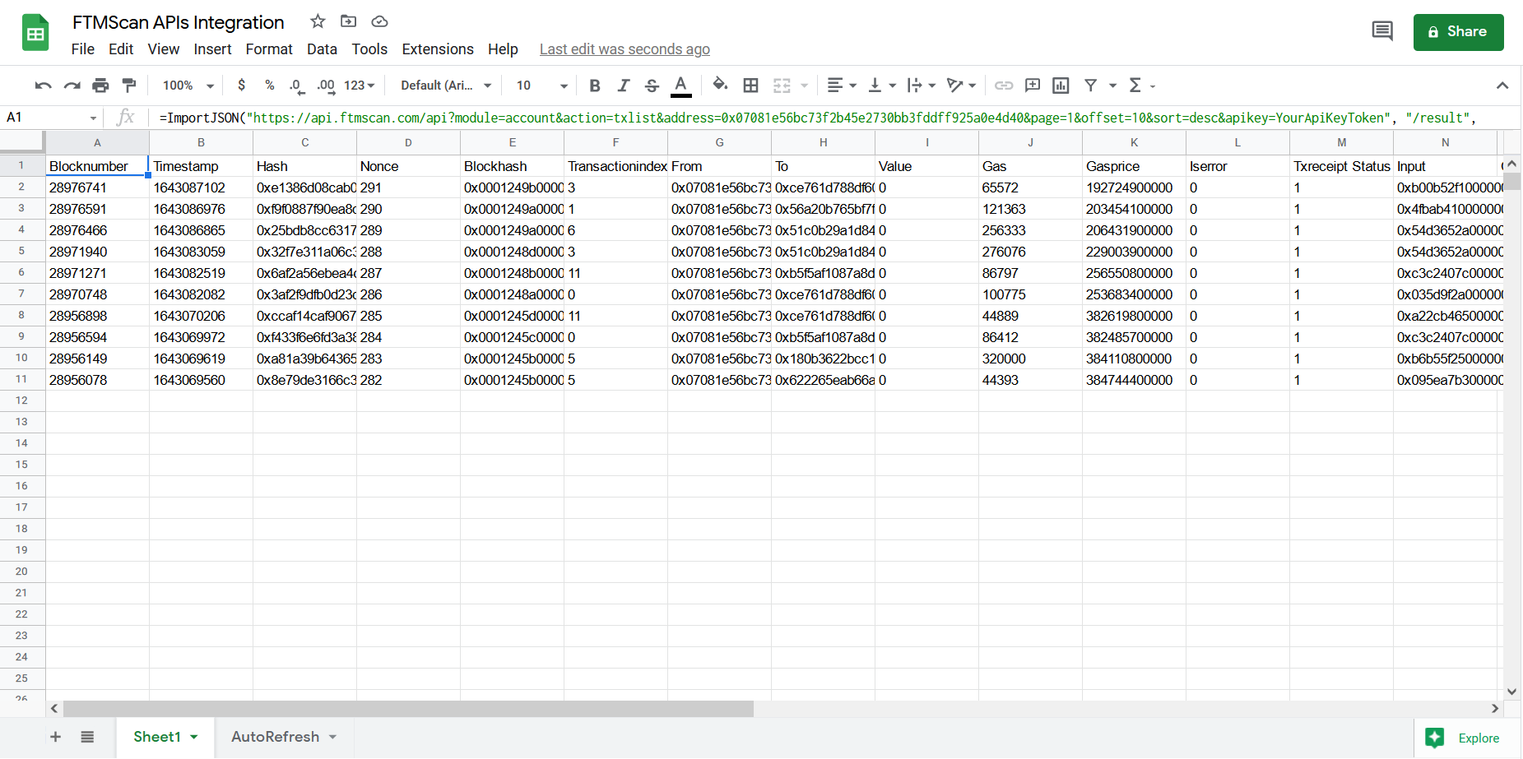Image resolution: width=1523 pixels, height=759 pixels.
Task: Format as percent
Action: point(269,86)
